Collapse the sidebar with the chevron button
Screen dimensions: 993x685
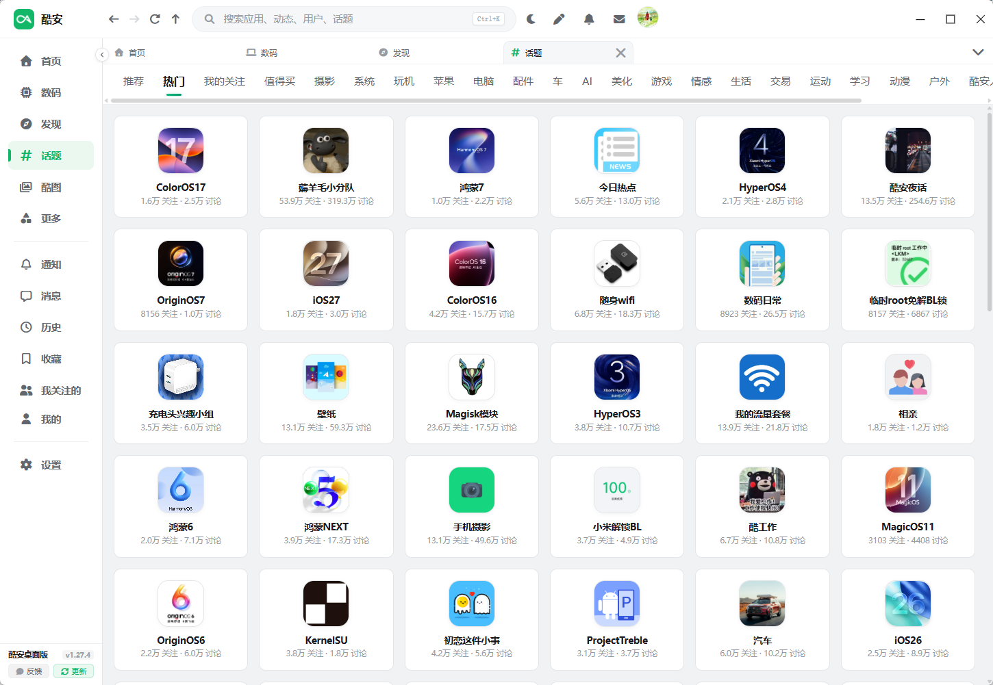tap(102, 54)
